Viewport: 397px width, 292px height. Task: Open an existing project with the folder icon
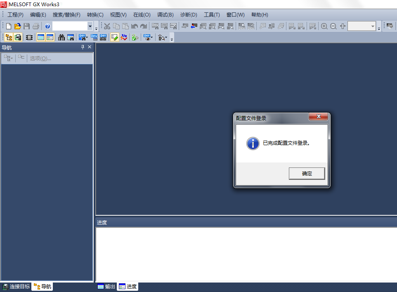17,26
